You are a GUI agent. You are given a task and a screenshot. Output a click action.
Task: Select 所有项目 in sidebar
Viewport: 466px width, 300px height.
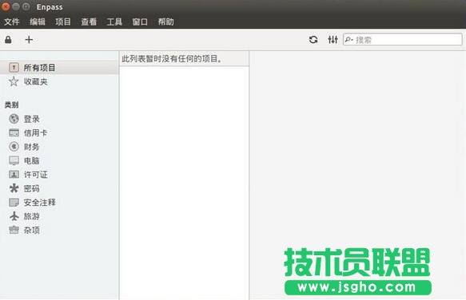coord(59,68)
